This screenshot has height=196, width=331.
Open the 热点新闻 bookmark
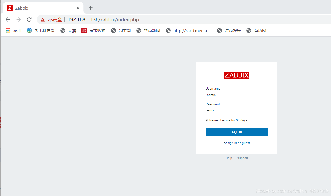pos(148,30)
